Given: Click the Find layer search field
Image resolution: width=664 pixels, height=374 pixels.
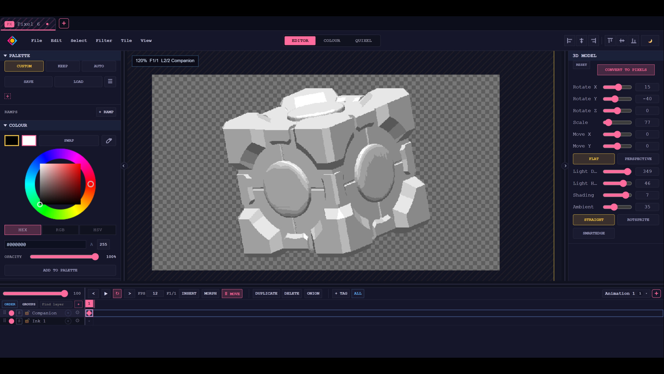Looking at the screenshot, I should [x=56, y=304].
